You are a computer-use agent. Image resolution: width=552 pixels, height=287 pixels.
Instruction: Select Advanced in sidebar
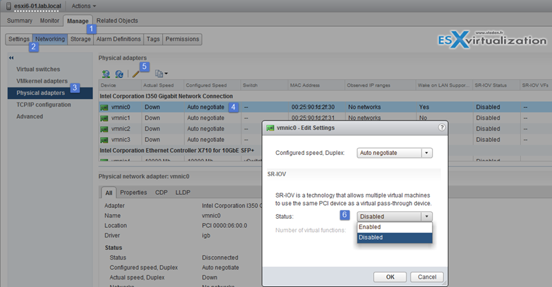30,116
